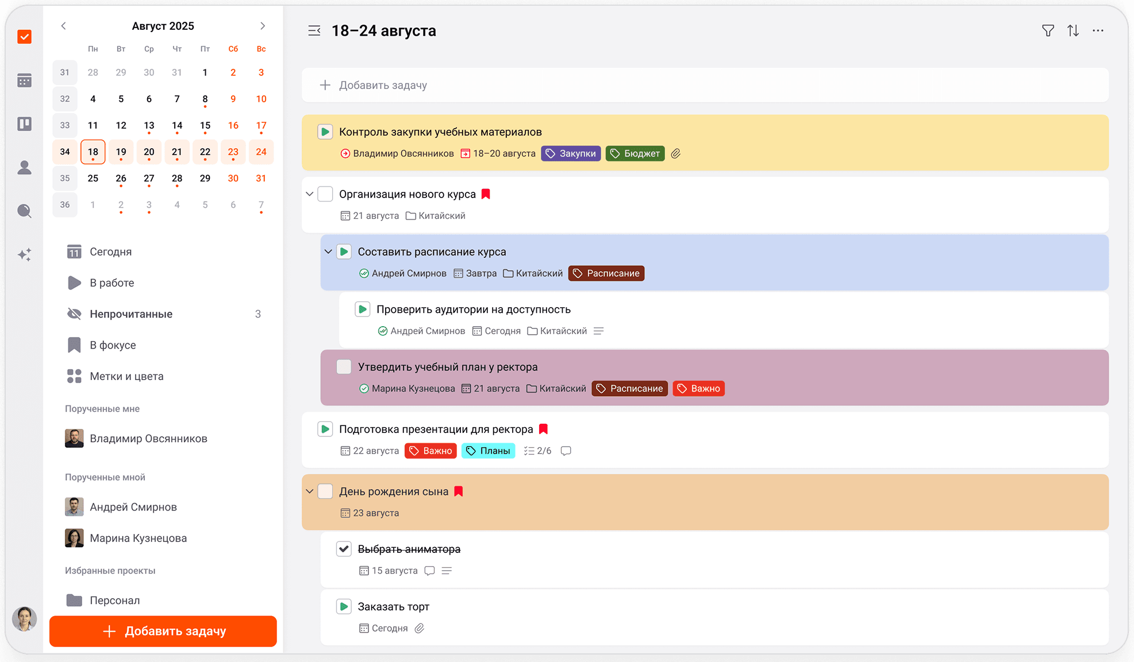Open the search icon in left sidebar
1134x662 pixels.
point(25,211)
